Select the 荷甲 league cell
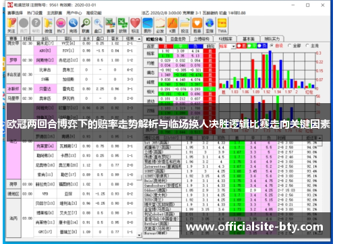The width and height of the screenshot is (337, 244). 13,184
